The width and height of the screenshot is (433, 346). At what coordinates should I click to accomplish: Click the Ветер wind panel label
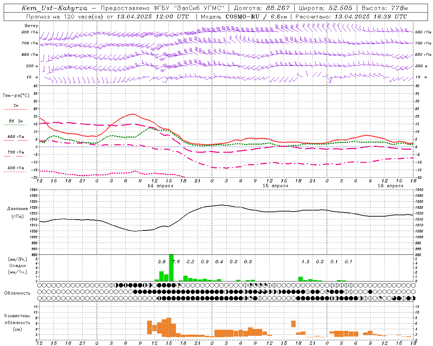pyautogui.click(x=31, y=26)
